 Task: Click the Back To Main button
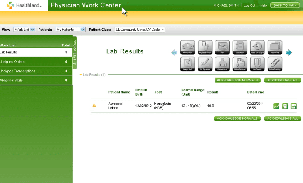[285, 5]
